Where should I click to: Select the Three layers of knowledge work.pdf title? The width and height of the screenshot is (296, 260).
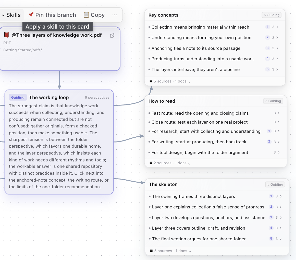click(x=57, y=35)
